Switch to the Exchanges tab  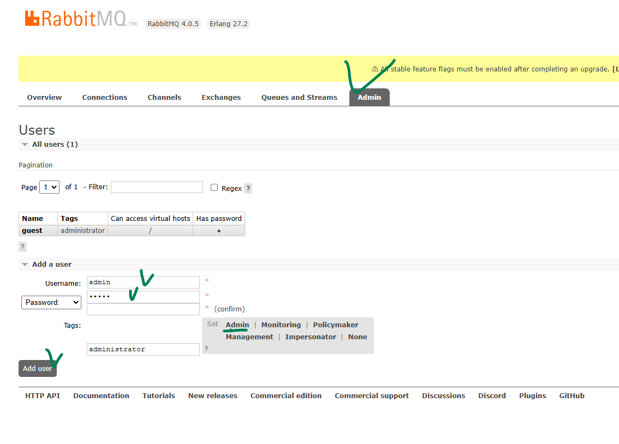click(x=221, y=98)
